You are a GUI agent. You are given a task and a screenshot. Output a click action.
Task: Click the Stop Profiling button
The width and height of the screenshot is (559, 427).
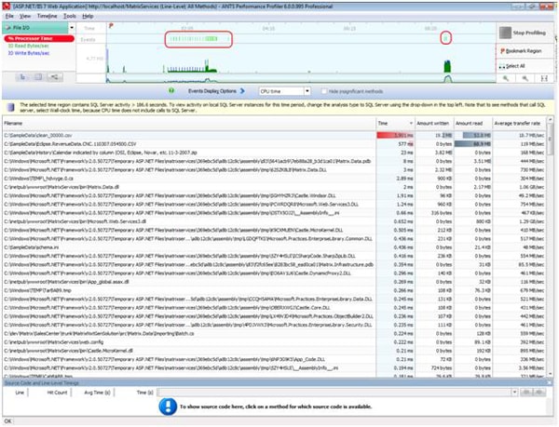tap(525, 33)
